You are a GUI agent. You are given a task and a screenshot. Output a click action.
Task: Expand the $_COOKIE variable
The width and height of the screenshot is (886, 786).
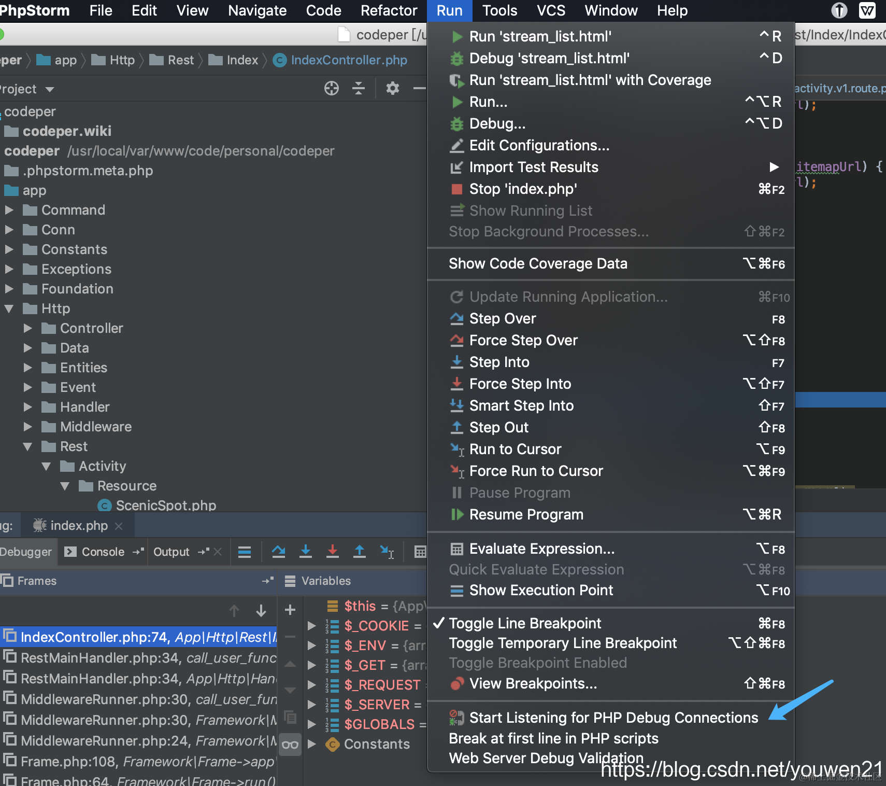[x=312, y=626]
